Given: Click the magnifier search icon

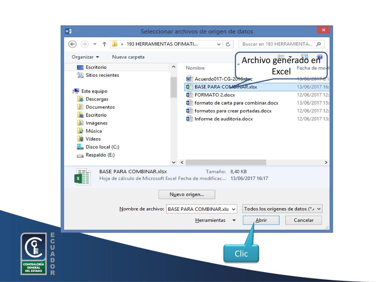Looking at the screenshot, I should 319,44.
